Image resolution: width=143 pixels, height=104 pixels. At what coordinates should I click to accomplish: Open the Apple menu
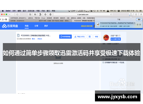pyautogui.click(x=3, y=11)
